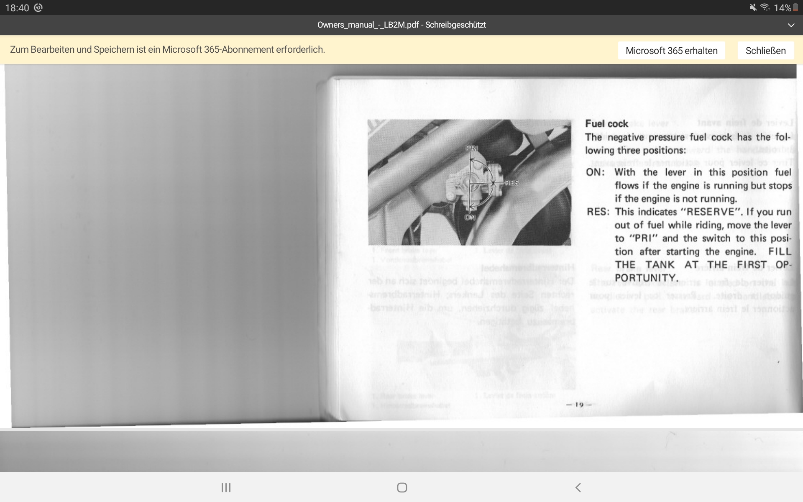Tap the 18:40 clock in status bar
This screenshot has width=803, height=502.
click(x=17, y=8)
